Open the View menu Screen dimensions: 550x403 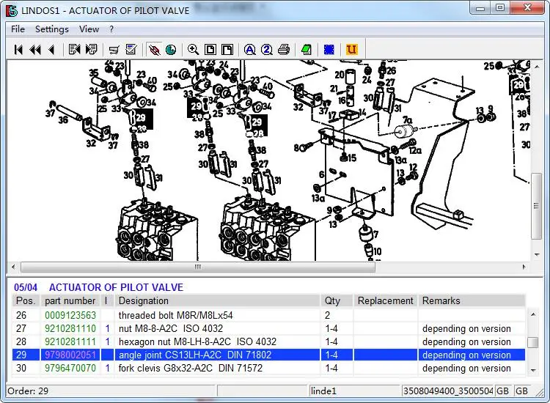click(x=89, y=29)
